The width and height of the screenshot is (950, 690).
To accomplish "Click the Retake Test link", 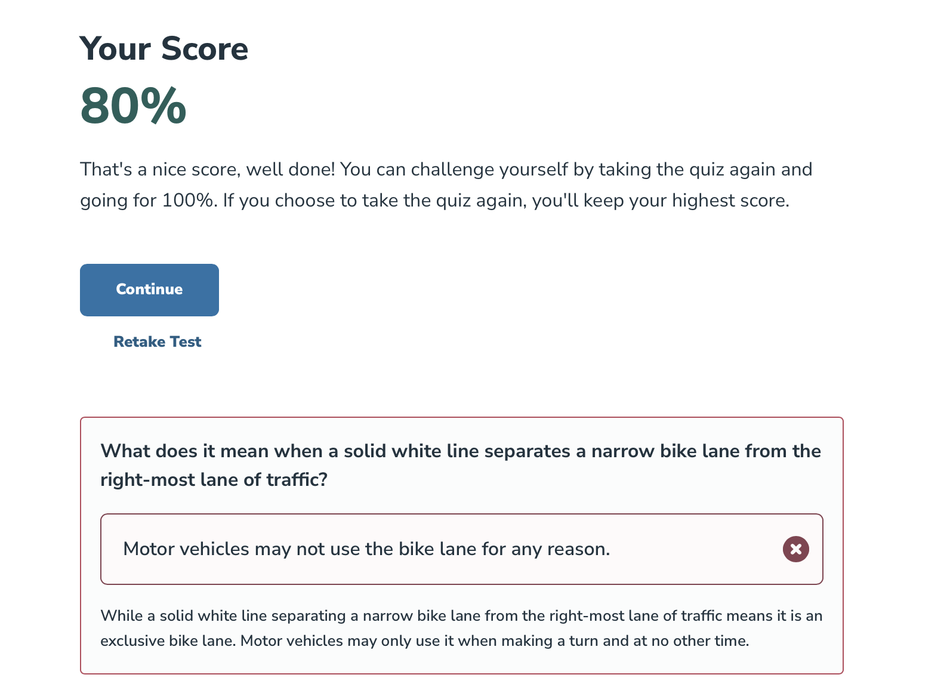I will 157,341.
